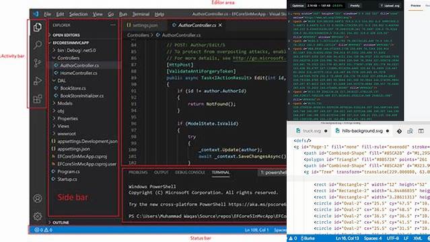Open the Run menu
This screenshot has height=242, width=430.
[x=123, y=14]
